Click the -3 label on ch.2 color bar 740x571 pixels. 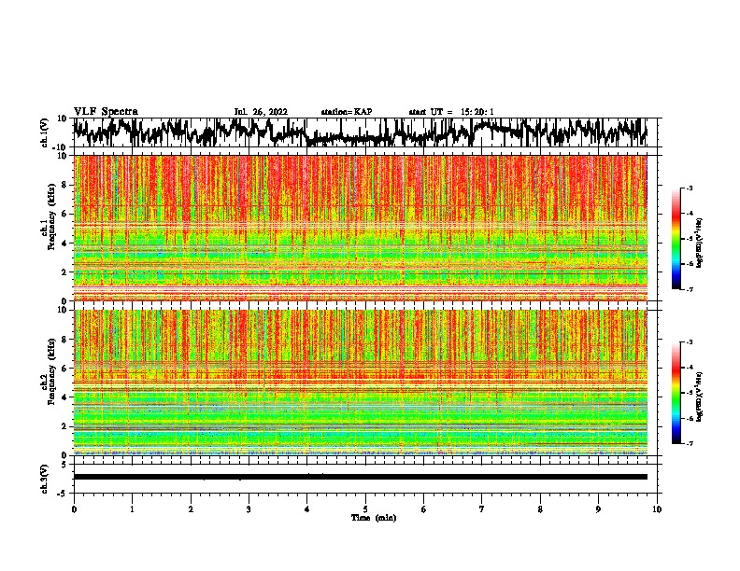689,342
